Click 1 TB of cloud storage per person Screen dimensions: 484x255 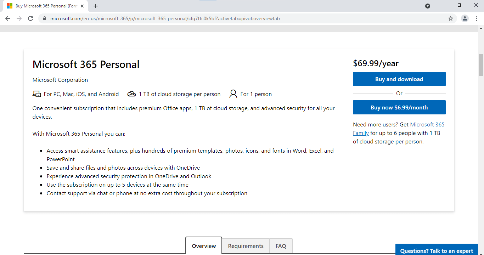(179, 94)
